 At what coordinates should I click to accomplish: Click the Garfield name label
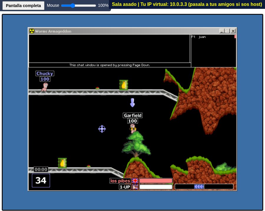133,115
